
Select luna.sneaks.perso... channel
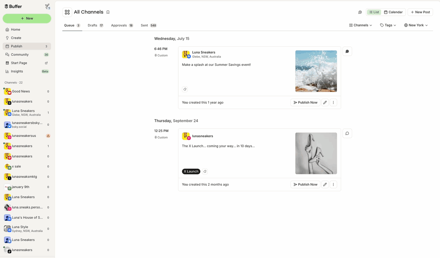coord(27,207)
